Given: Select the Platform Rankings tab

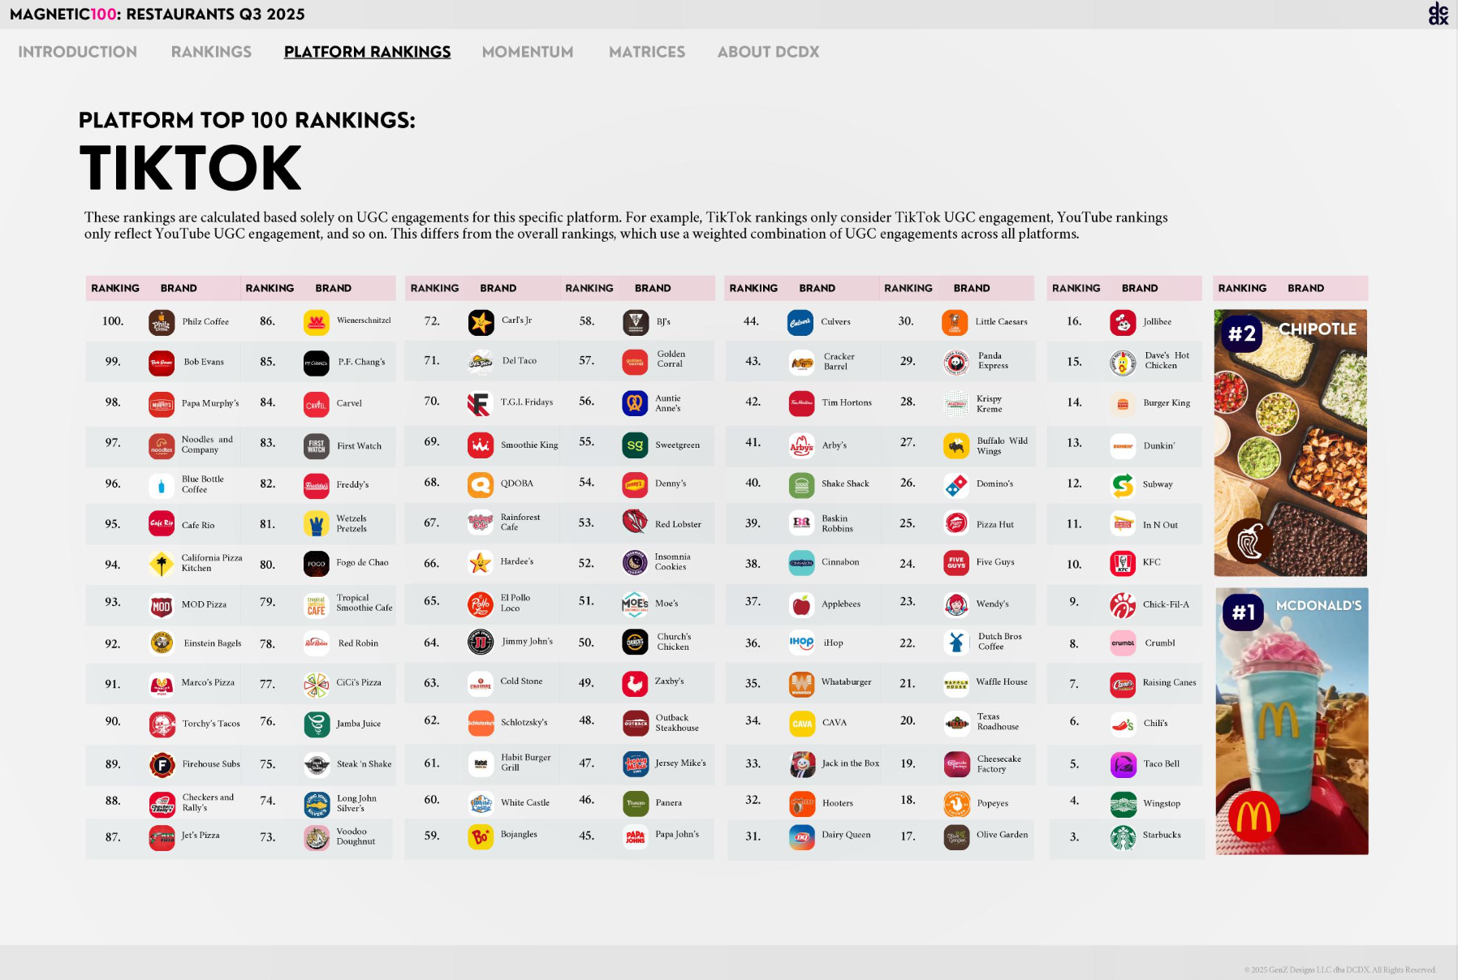Looking at the screenshot, I should [367, 52].
